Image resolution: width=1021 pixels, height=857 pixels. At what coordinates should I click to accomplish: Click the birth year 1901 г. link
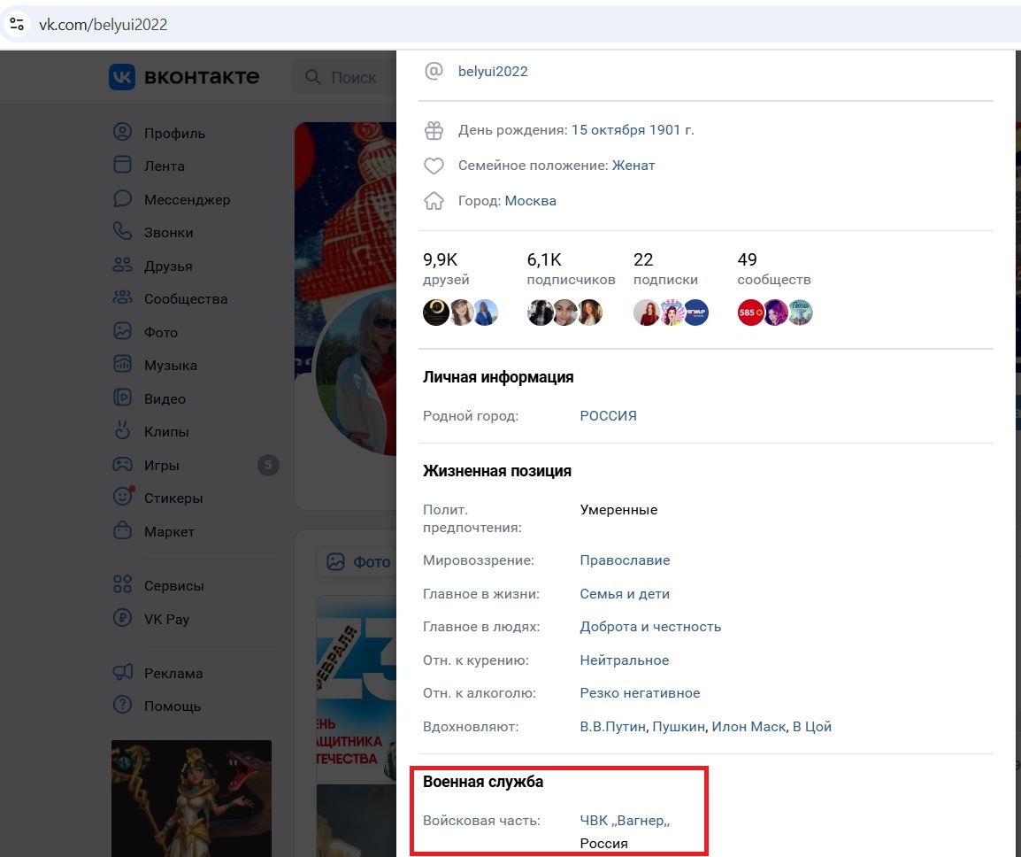point(672,129)
